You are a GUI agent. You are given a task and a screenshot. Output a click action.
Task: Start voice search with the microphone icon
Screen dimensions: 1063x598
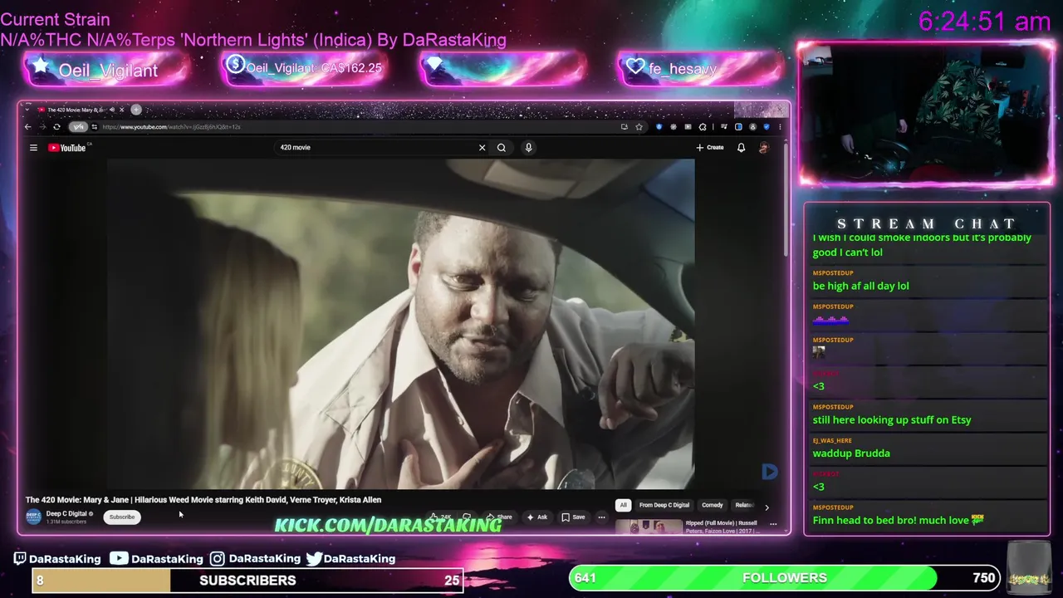click(528, 148)
